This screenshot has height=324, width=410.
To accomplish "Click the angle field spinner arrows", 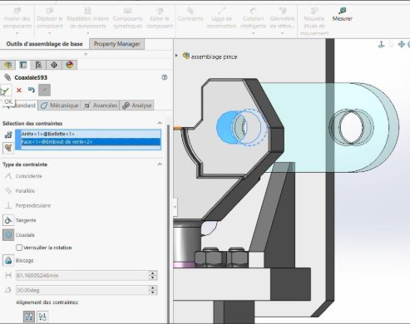I will click(x=153, y=290).
